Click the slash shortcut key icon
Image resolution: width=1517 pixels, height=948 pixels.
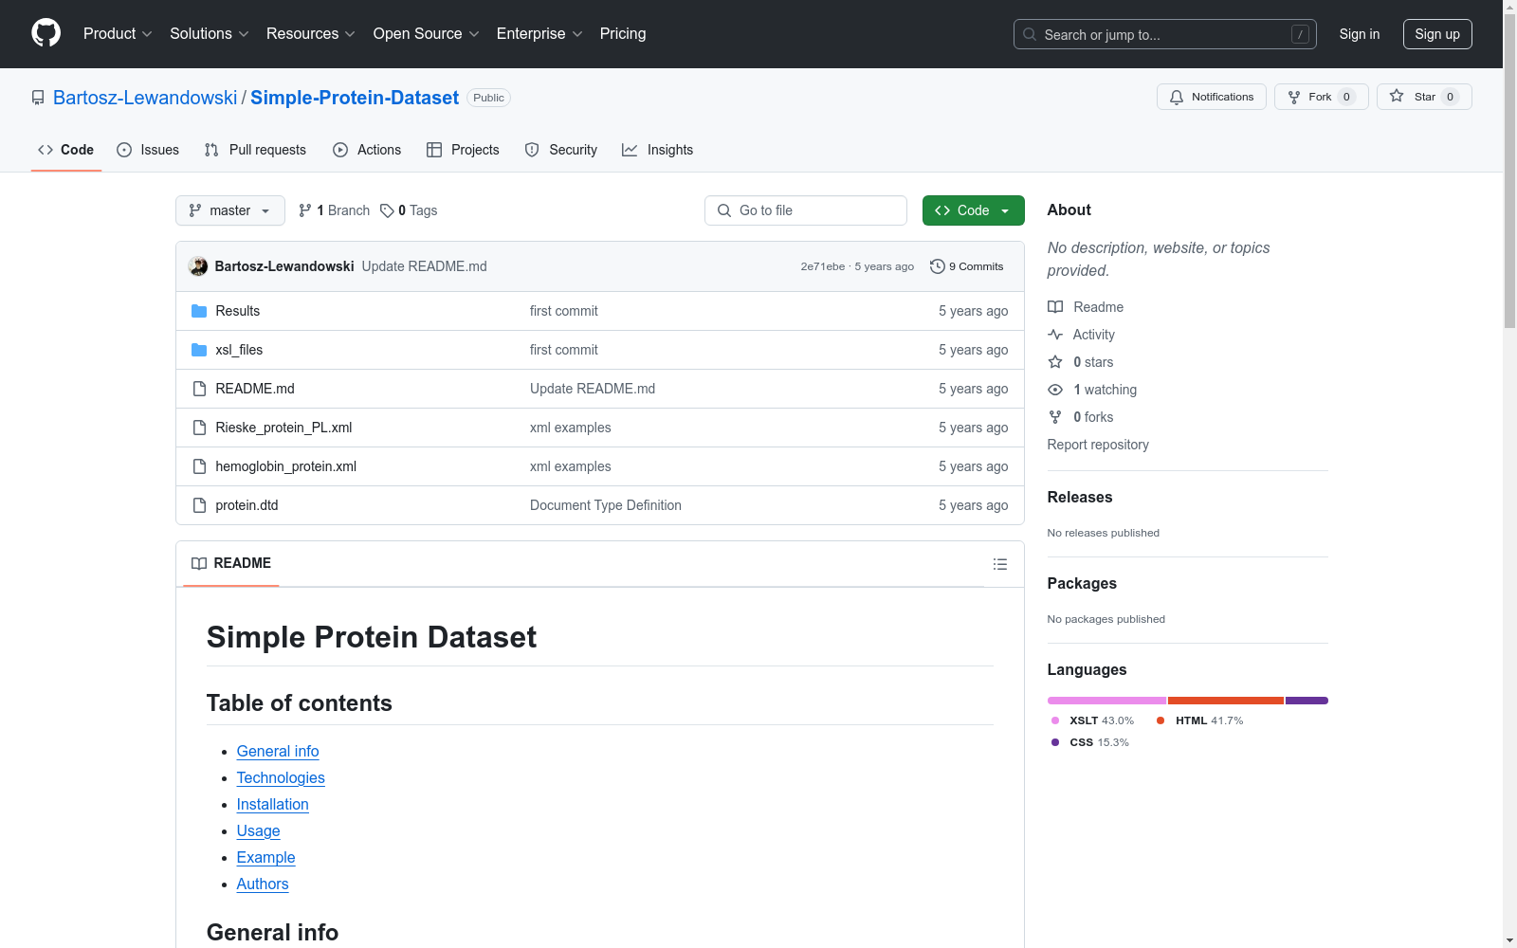click(1300, 34)
